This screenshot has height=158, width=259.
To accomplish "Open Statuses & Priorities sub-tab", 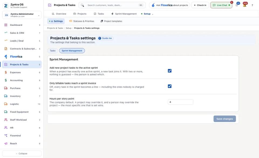I will (x=81, y=21).
